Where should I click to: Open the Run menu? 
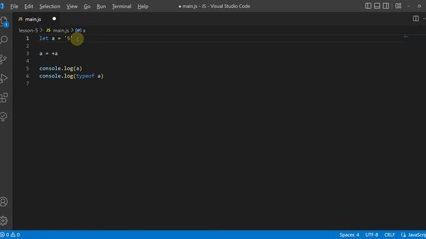click(101, 6)
